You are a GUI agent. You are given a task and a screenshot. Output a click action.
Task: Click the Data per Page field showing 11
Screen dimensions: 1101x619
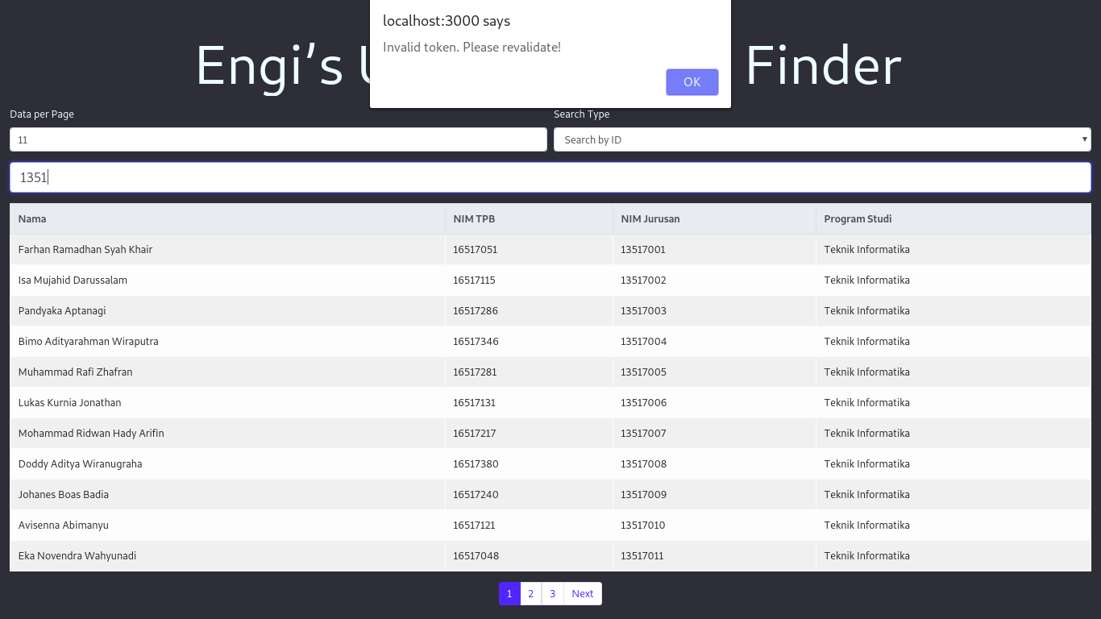277,139
